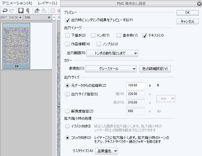The image size is (202, 156).
Task: Click the undo arrow in the toolbar
Action: (5, 11)
